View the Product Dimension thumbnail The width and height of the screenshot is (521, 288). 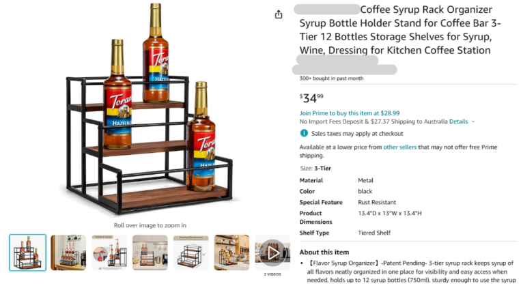click(191, 253)
